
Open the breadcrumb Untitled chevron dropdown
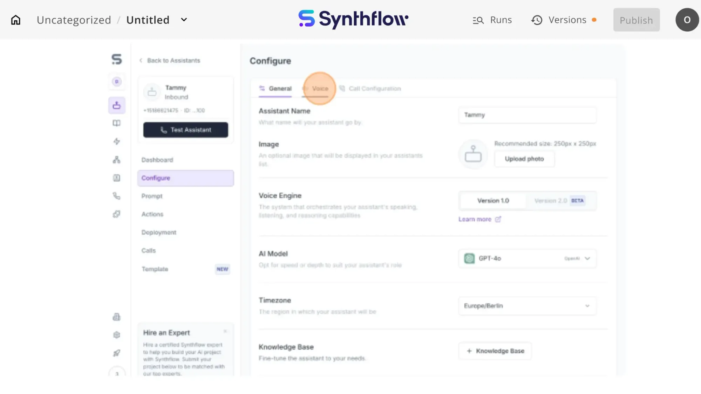click(184, 20)
